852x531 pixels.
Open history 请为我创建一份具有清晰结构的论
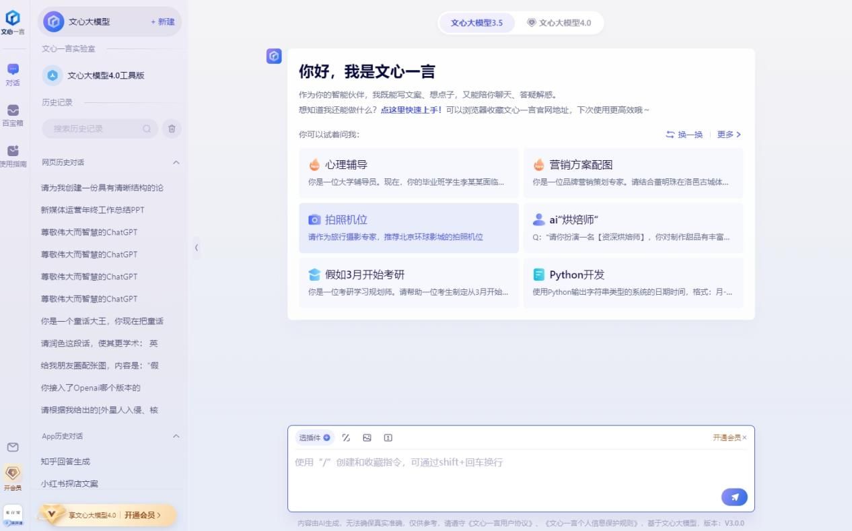102,188
